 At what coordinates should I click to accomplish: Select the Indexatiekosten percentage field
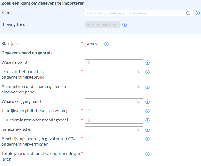click(x=114, y=130)
